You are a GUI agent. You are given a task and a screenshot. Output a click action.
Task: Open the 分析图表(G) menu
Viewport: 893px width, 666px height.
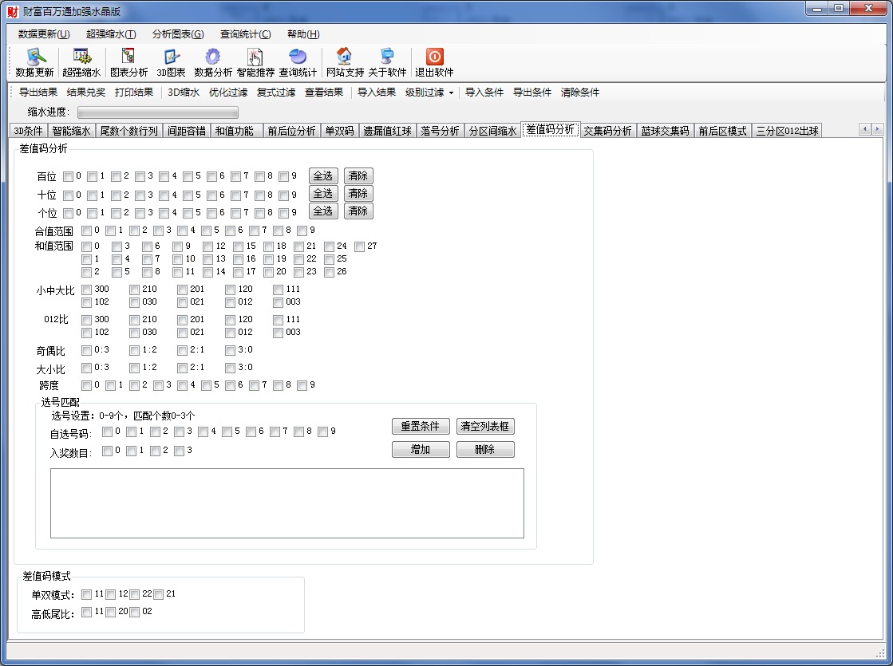tap(178, 34)
